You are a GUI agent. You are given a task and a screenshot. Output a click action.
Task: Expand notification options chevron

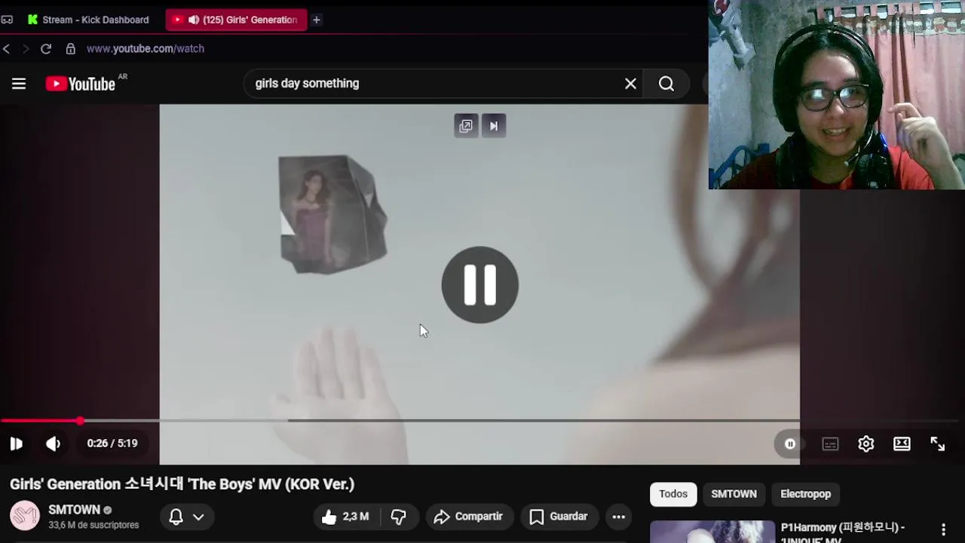[198, 517]
